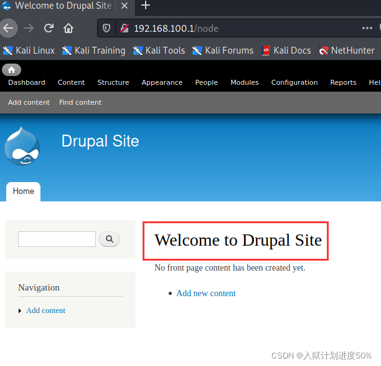Open the Structure admin menu
The image size is (381, 366).
113,82
